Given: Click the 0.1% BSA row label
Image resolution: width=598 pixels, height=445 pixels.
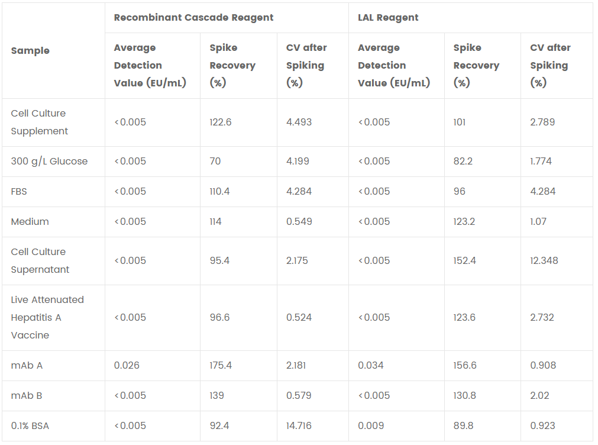Looking at the screenshot, I should (x=30, y=425).
